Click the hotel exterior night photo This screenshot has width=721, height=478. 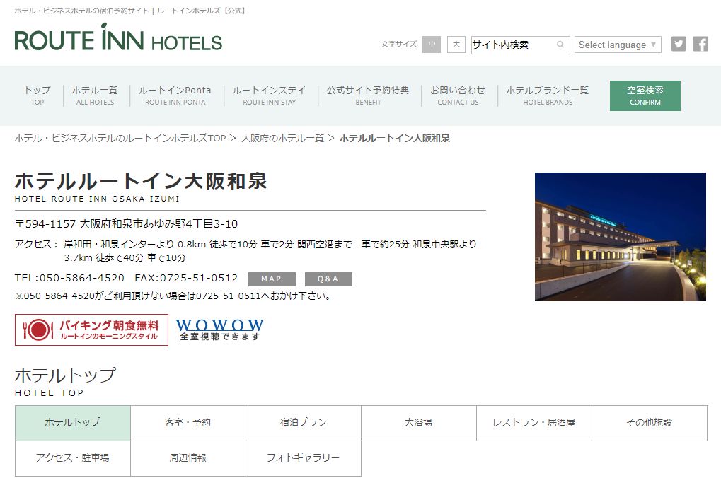tap(621, 237)
